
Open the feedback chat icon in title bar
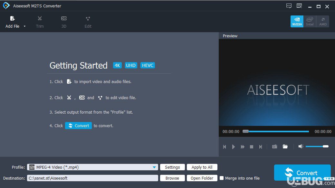tap(289, 6)
